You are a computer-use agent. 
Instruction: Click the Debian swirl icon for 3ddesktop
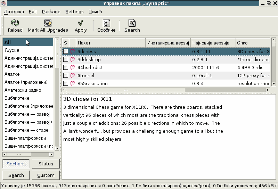pyautogui.click(x=73, y=59)
